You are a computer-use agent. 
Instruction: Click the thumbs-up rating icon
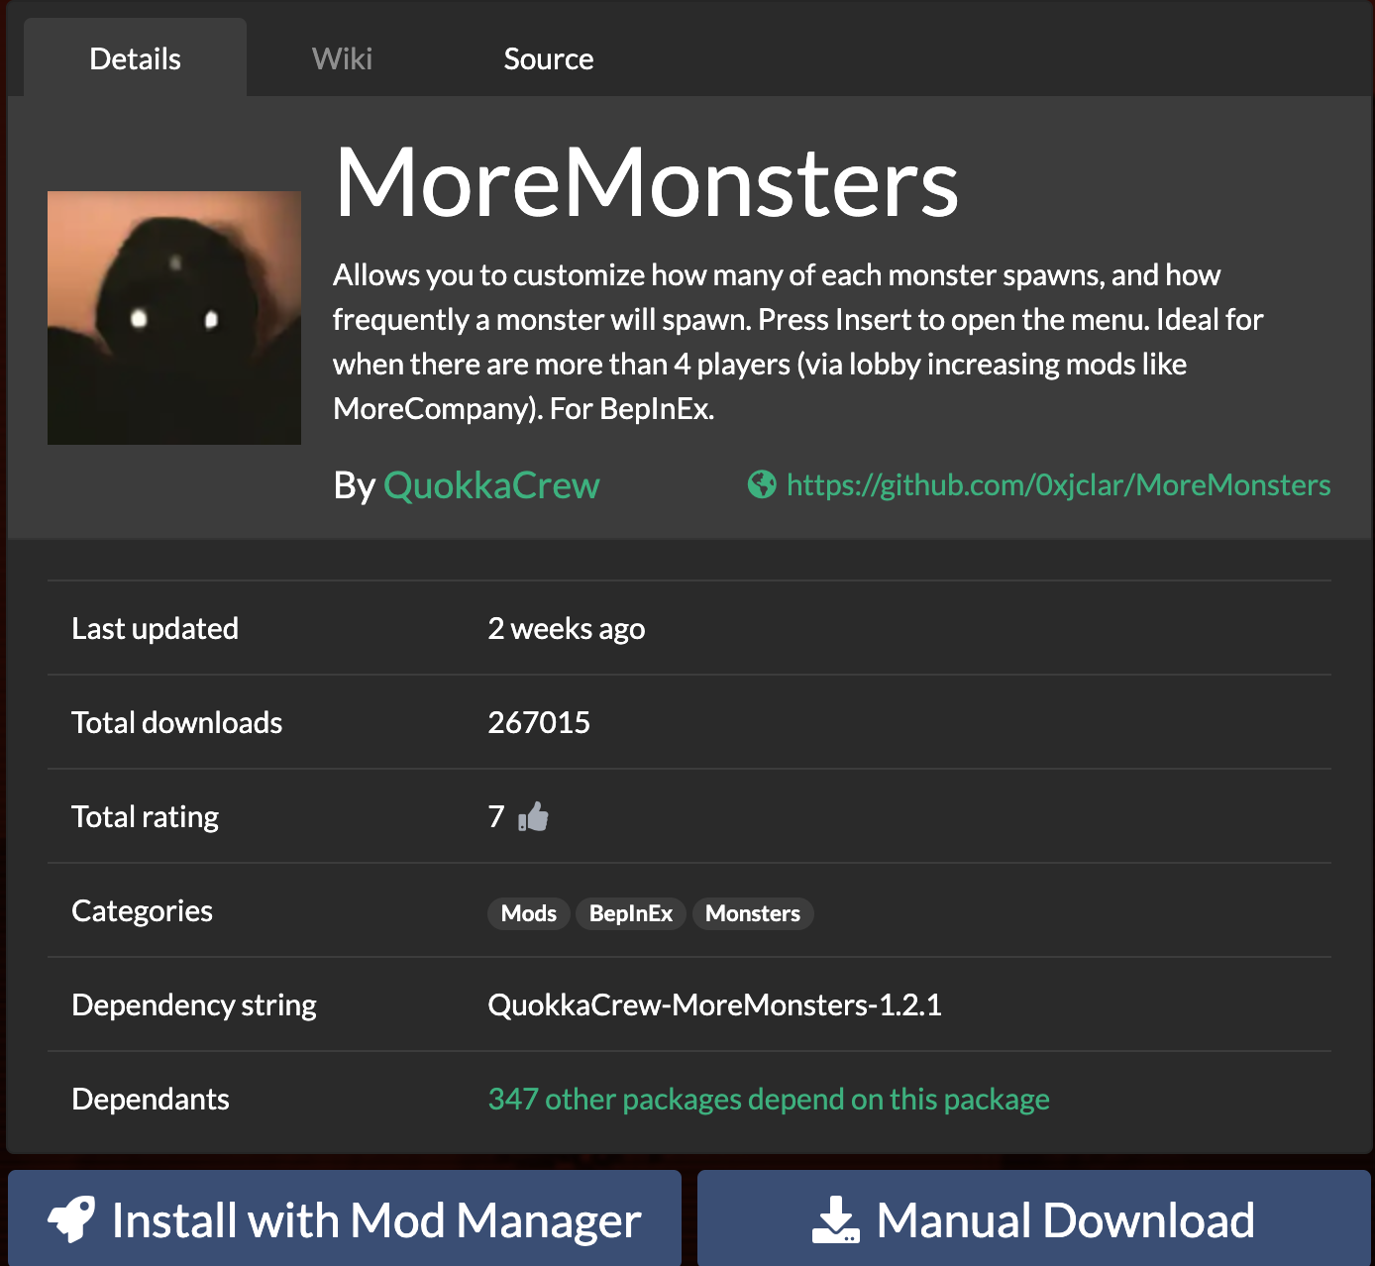[x=533, y=817]
